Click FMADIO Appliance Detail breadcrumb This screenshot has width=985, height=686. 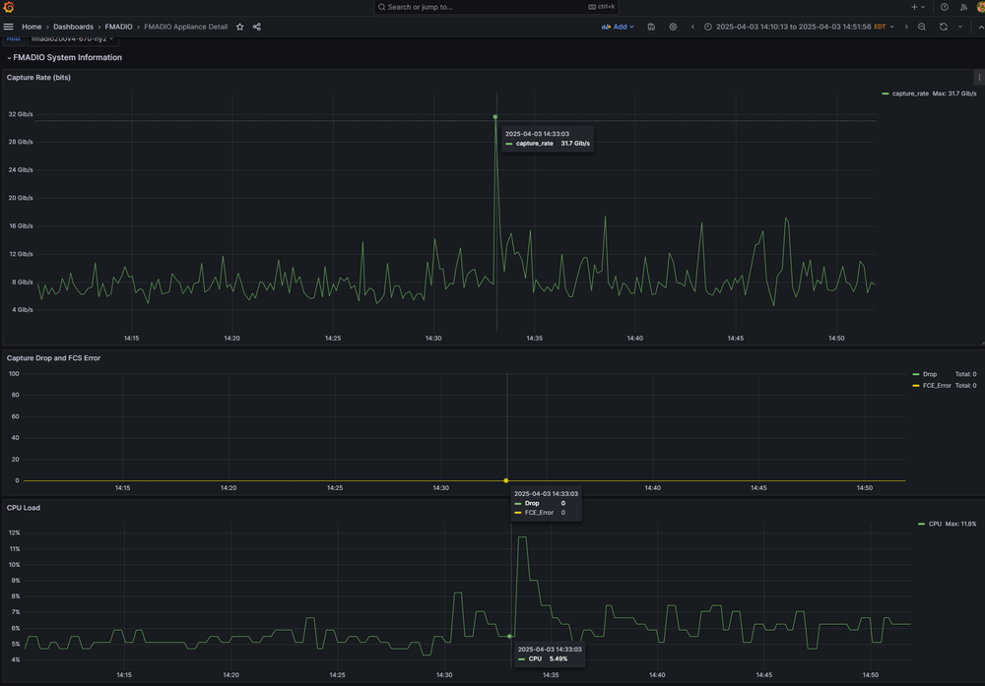[185, 27]
